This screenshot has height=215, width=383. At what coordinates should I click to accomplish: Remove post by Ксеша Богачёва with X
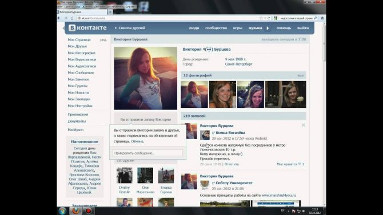coord(304,125)
